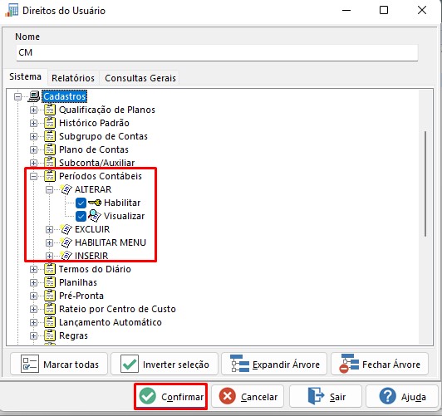Expand the Lançamento Automático node
The height and width of the screenshot is (416, 442).
(x=33, y=322)
